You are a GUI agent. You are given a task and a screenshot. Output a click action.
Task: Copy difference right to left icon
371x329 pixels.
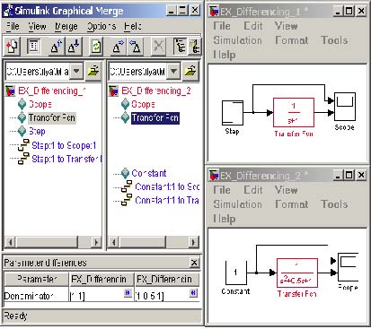point(136,47)
